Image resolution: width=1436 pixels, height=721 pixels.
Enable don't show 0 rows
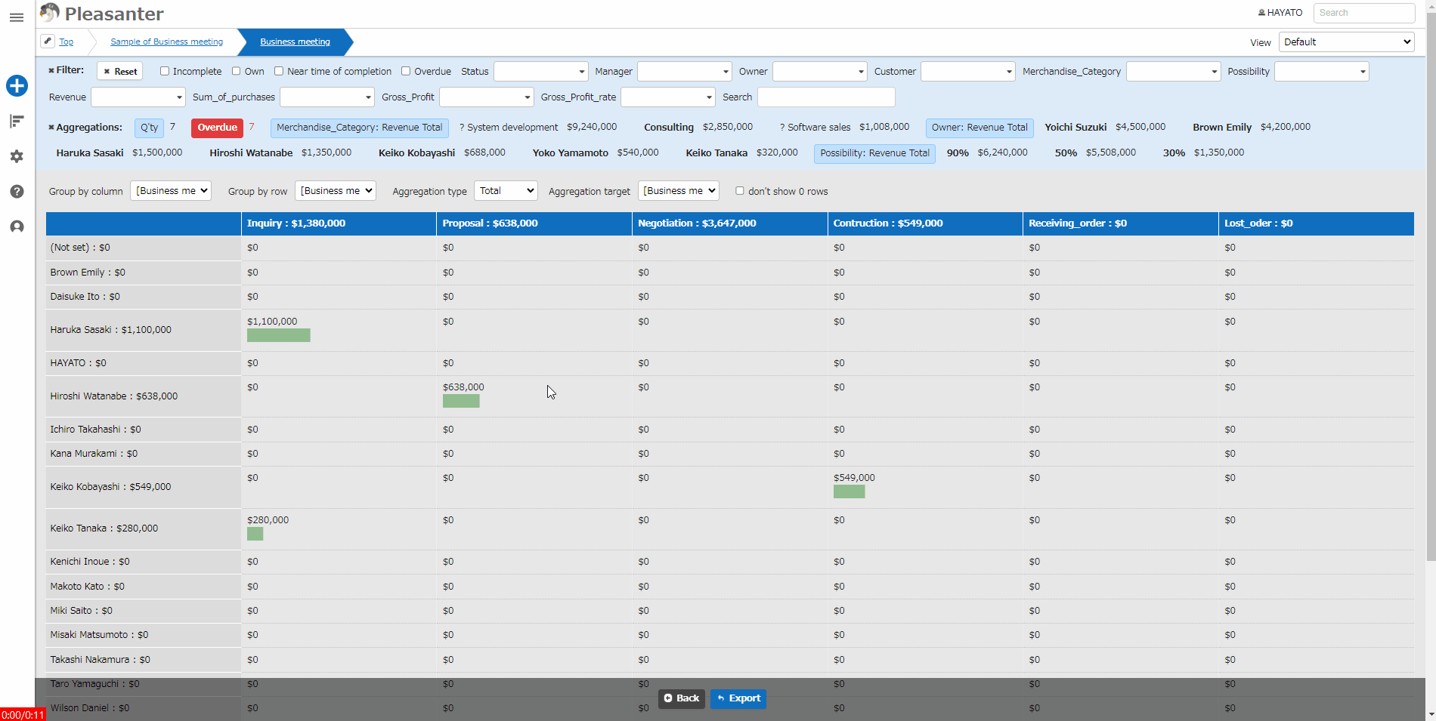pos(740,191)
